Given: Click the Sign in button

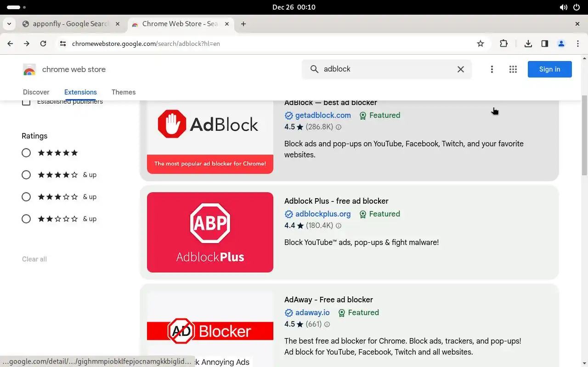Looking at the screenshot, I should point(550,69).
